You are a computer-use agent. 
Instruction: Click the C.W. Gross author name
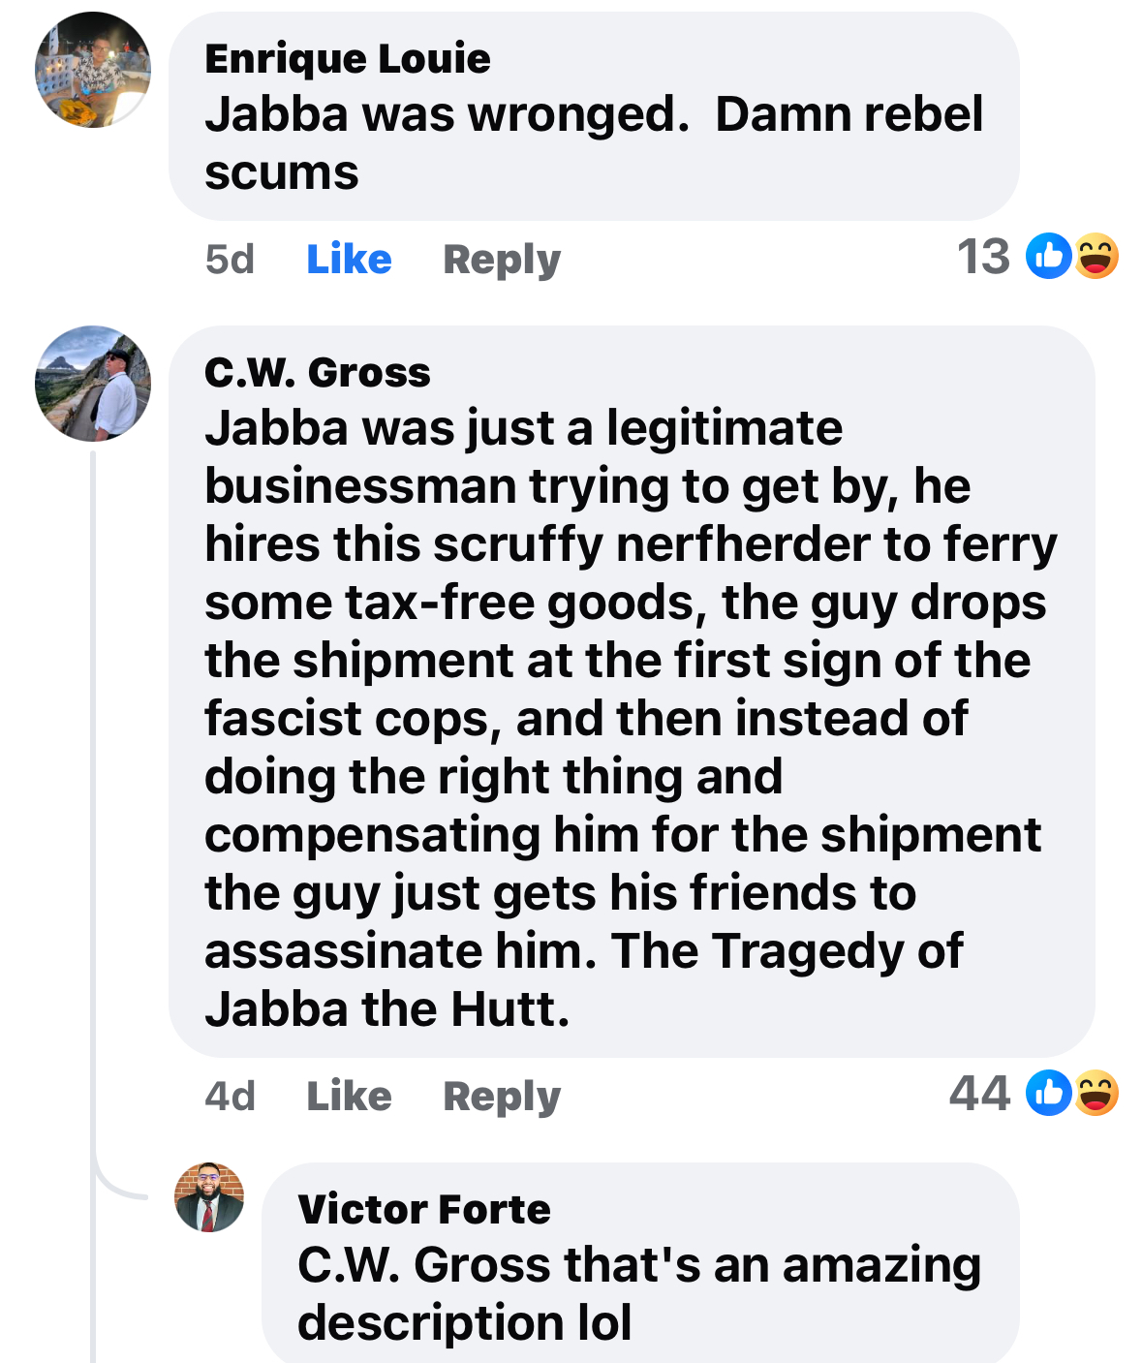[x=318, y=373]
